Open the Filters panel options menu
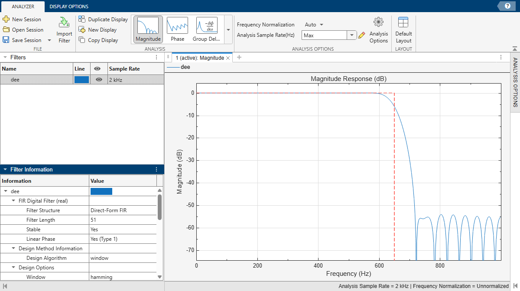This screenshot has height=291, width=520. click(157, 57)
